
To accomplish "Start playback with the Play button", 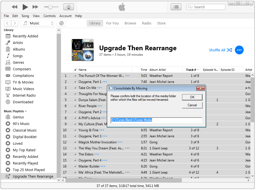I will coord(25,7).
